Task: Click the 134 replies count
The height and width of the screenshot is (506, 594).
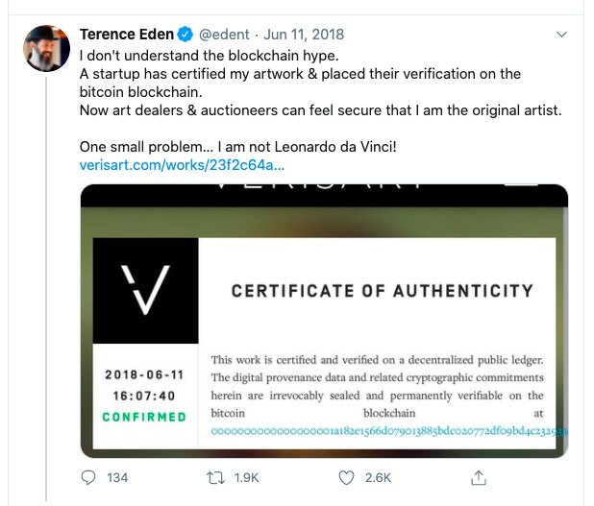Action: point(117,477)
